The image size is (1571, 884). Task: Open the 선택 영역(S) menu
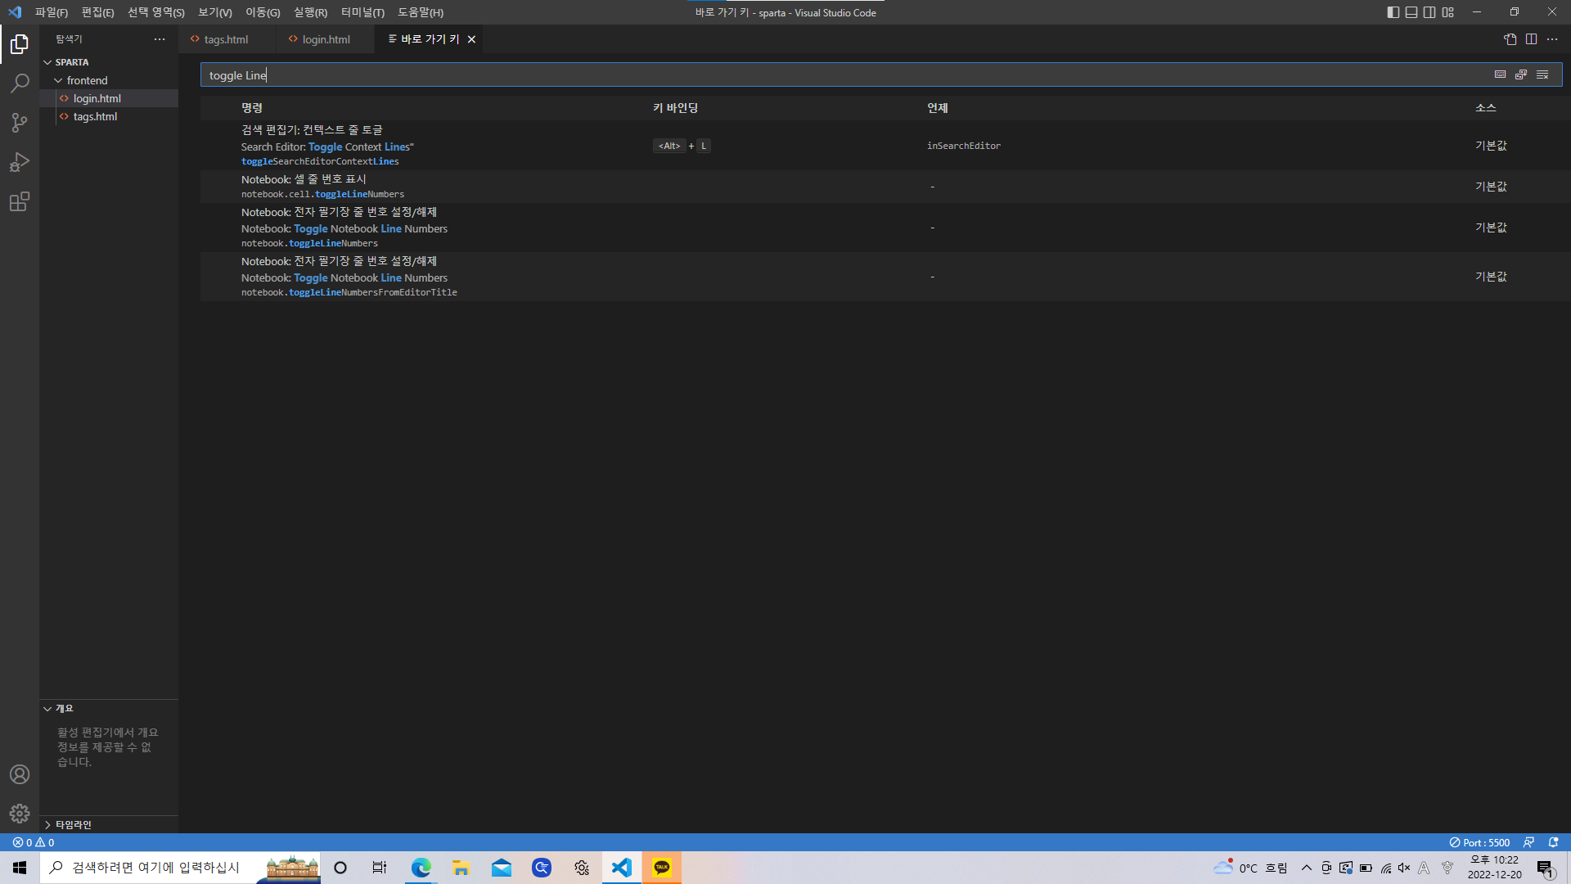[155, 12]
